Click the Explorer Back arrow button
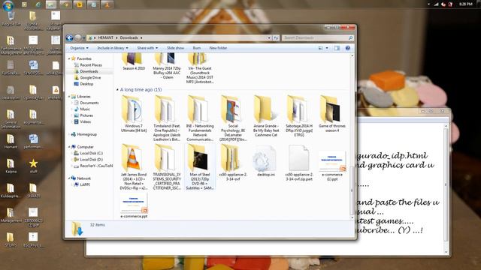Image resolution: width=481 pixels, height=270 pixels. coord(69,37)
